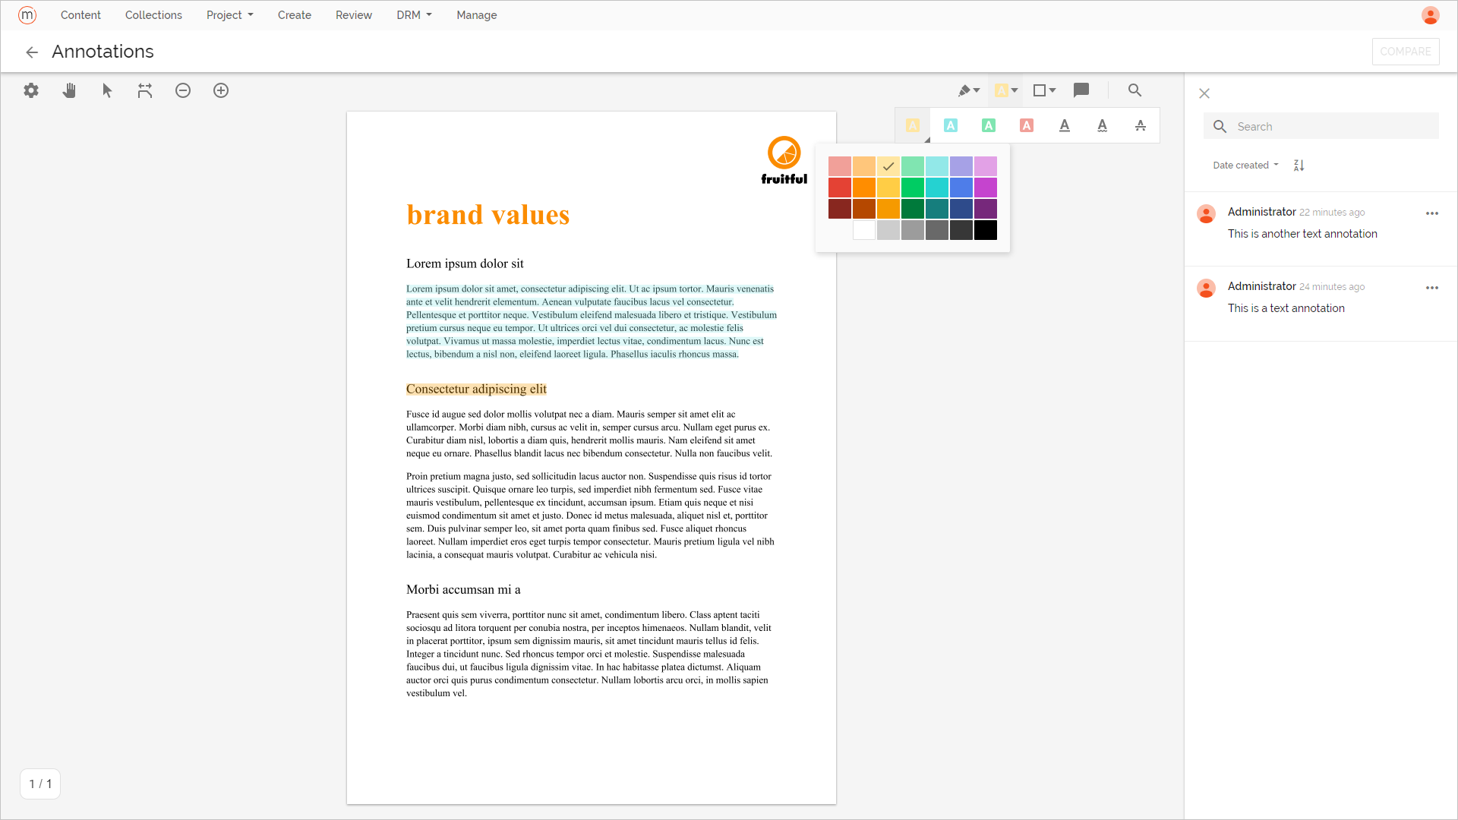This screenshot has width=1458, height=820.
Task: Open the viewer settings gear
Action: point(31,90)
